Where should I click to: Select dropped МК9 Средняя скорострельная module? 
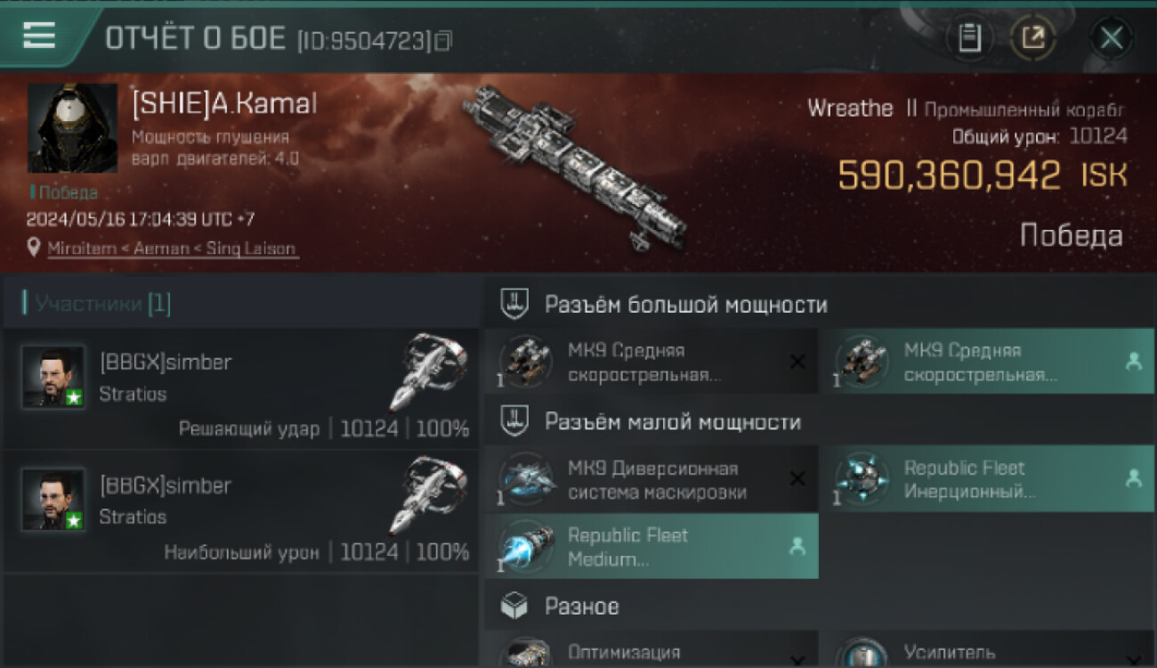tap(987, 362)
